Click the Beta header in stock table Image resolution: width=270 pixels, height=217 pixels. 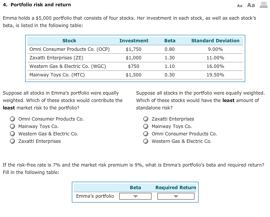(x=170, y=41)
